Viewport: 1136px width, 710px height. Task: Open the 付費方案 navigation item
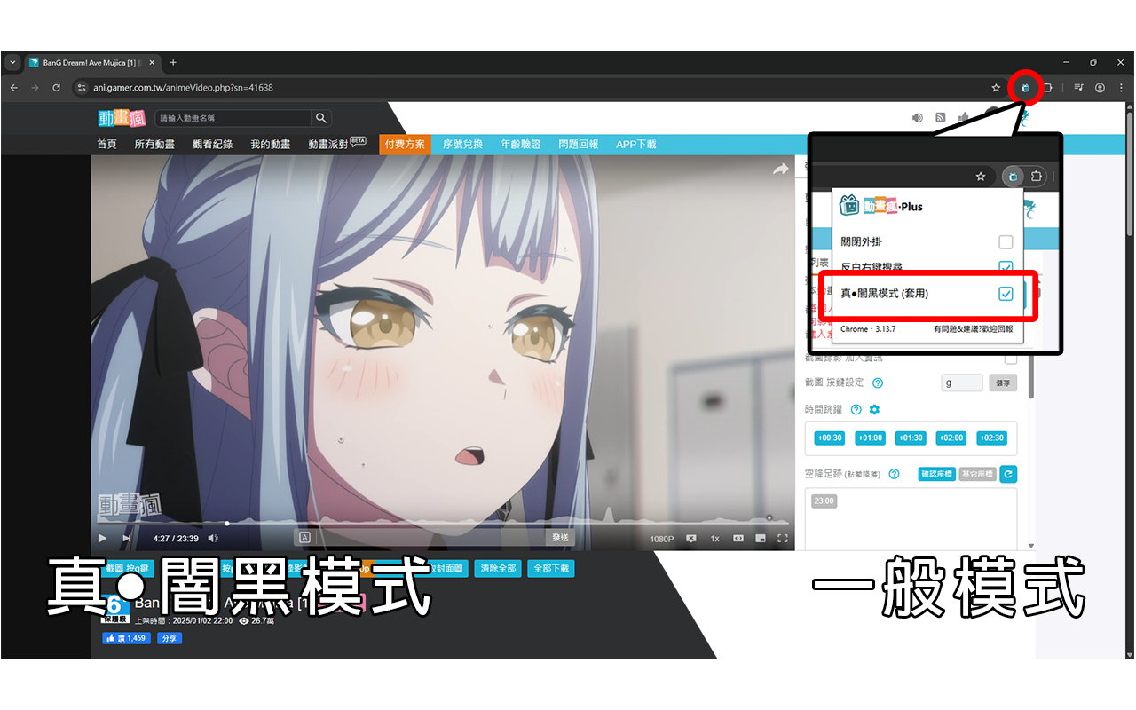(x=405, y=144)
